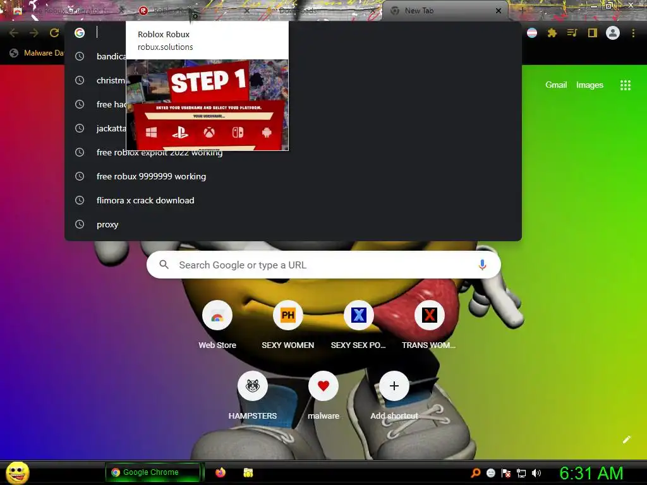This screenshot has width=647, height=485.
Task: Open Chrome's three-dot menu
Action: tap(633, 33)
